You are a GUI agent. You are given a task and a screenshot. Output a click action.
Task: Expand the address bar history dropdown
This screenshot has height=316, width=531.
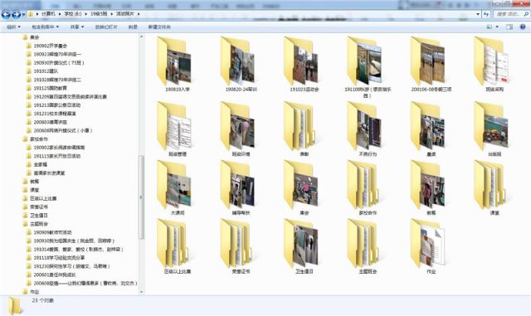coord(478,14)
